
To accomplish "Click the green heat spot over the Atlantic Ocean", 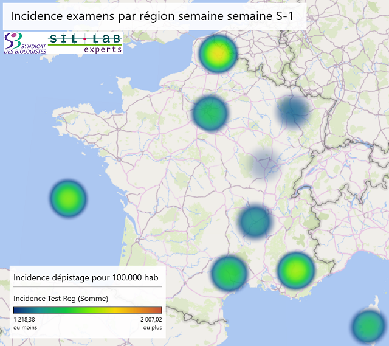I will 68,198.
